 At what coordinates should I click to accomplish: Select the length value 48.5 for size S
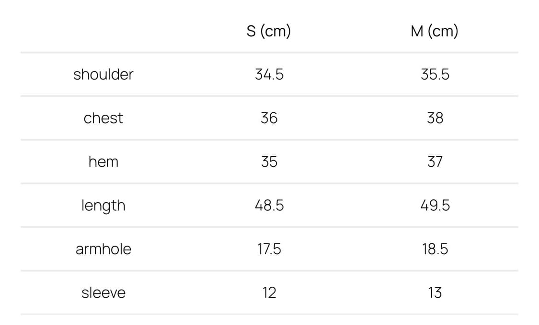(269, 206)
